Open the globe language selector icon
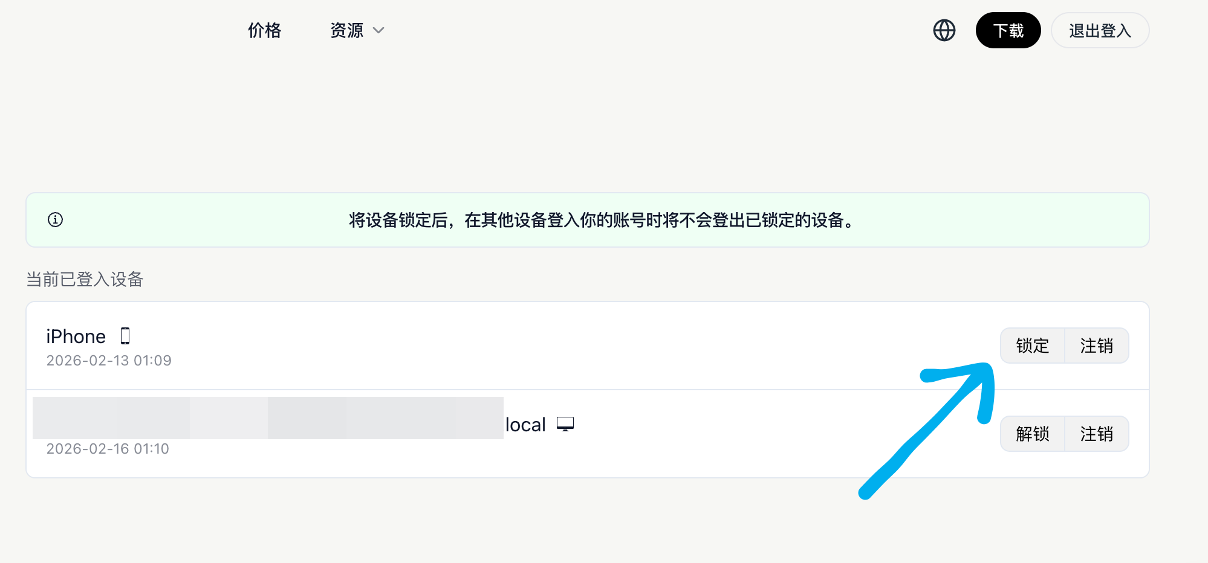The height and width of the screenshot is (563, 1208). click(944, 30)
